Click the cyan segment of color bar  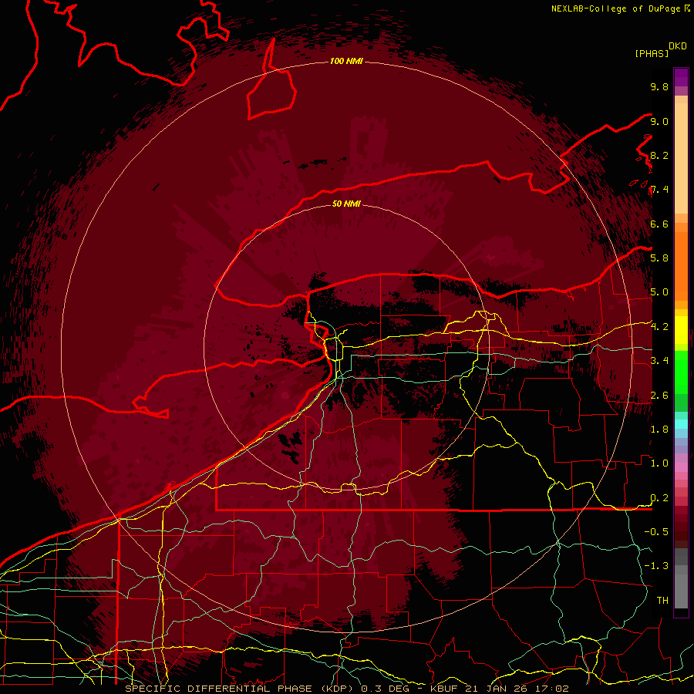[681, 423]
